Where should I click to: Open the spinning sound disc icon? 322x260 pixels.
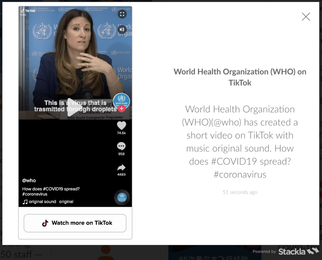pyautogui.click(x=122, y=198)
